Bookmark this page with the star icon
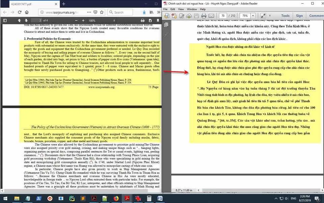Viewport: 324px width, 203px height. [x=102, y=12]
